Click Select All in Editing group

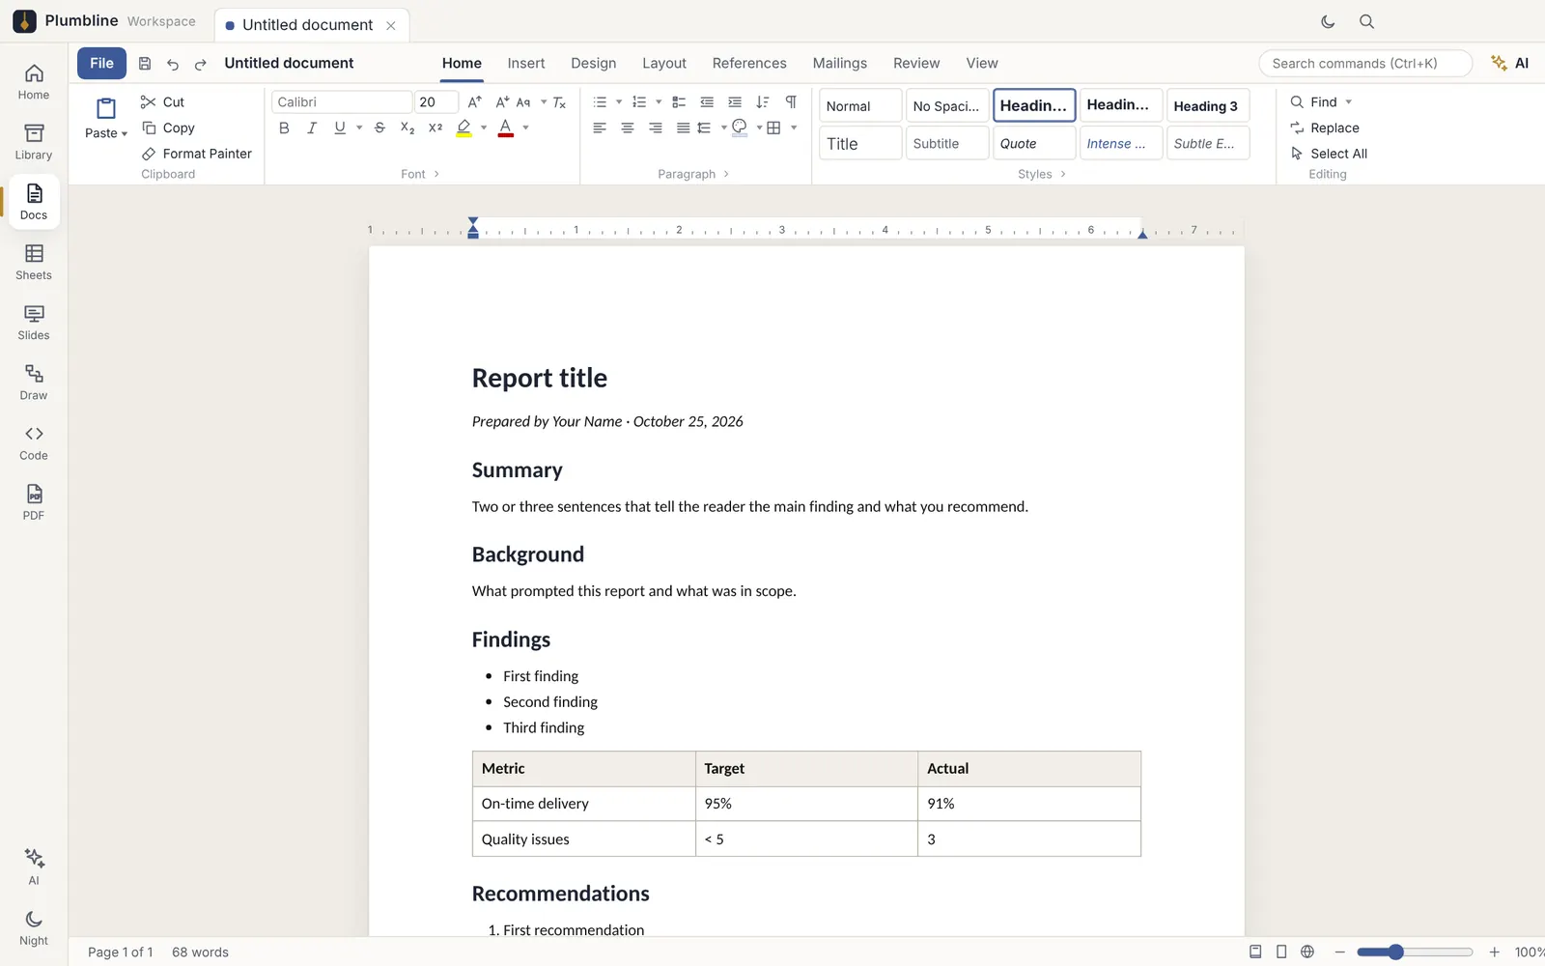pos(1330,154)
